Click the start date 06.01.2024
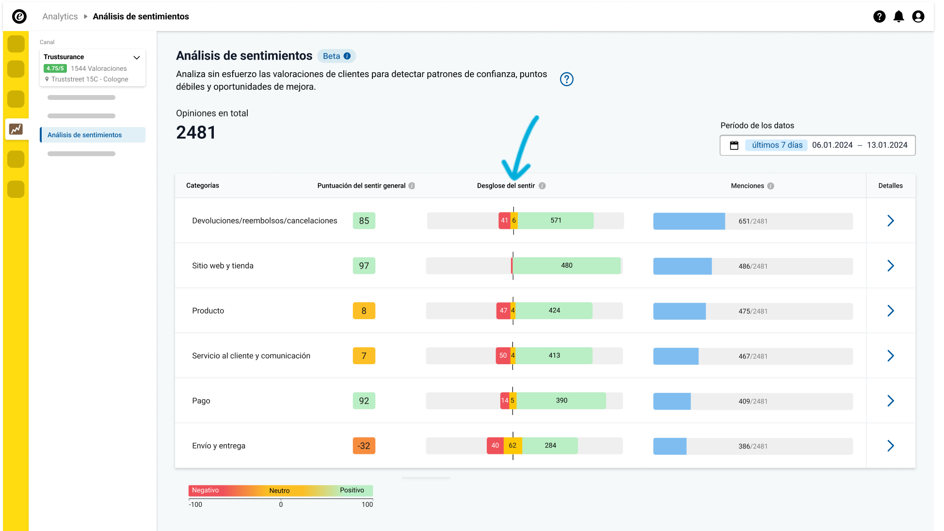 point(832,145)
